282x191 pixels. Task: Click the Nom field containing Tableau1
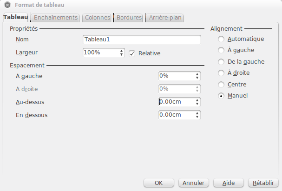[142, 40]
